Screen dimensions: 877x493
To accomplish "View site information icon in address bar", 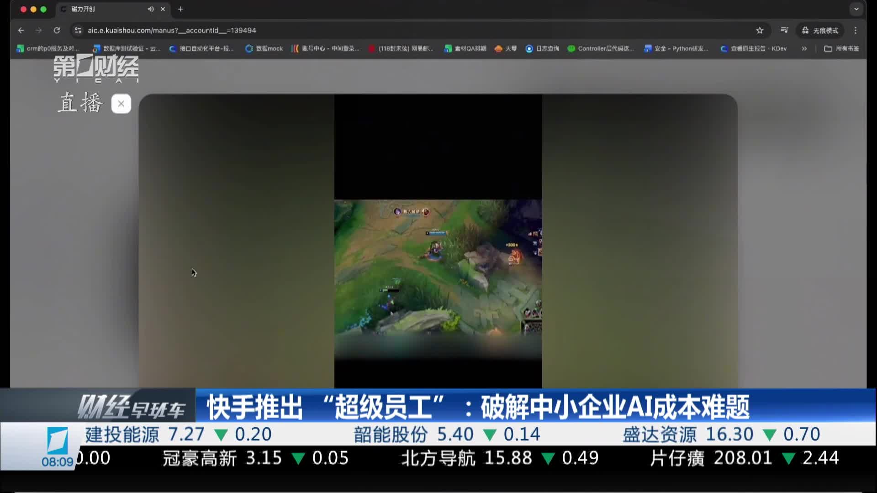I will tap(78, 30).
